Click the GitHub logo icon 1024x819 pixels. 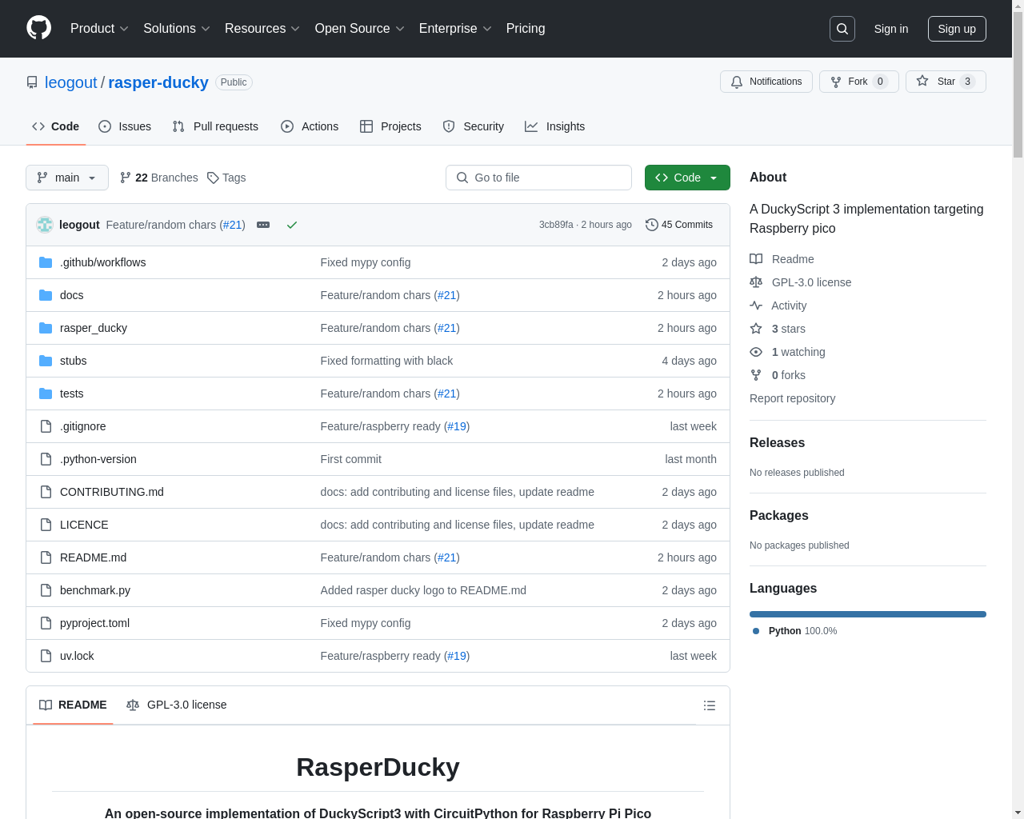click(x=39, y=28)
